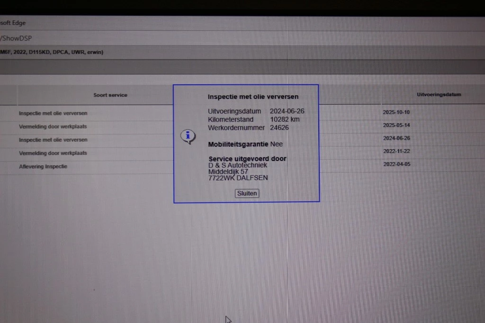This screenshot has width=485, height=323.
Task: Click the date 2025-05-14 in the table
Action: (396, 126)
